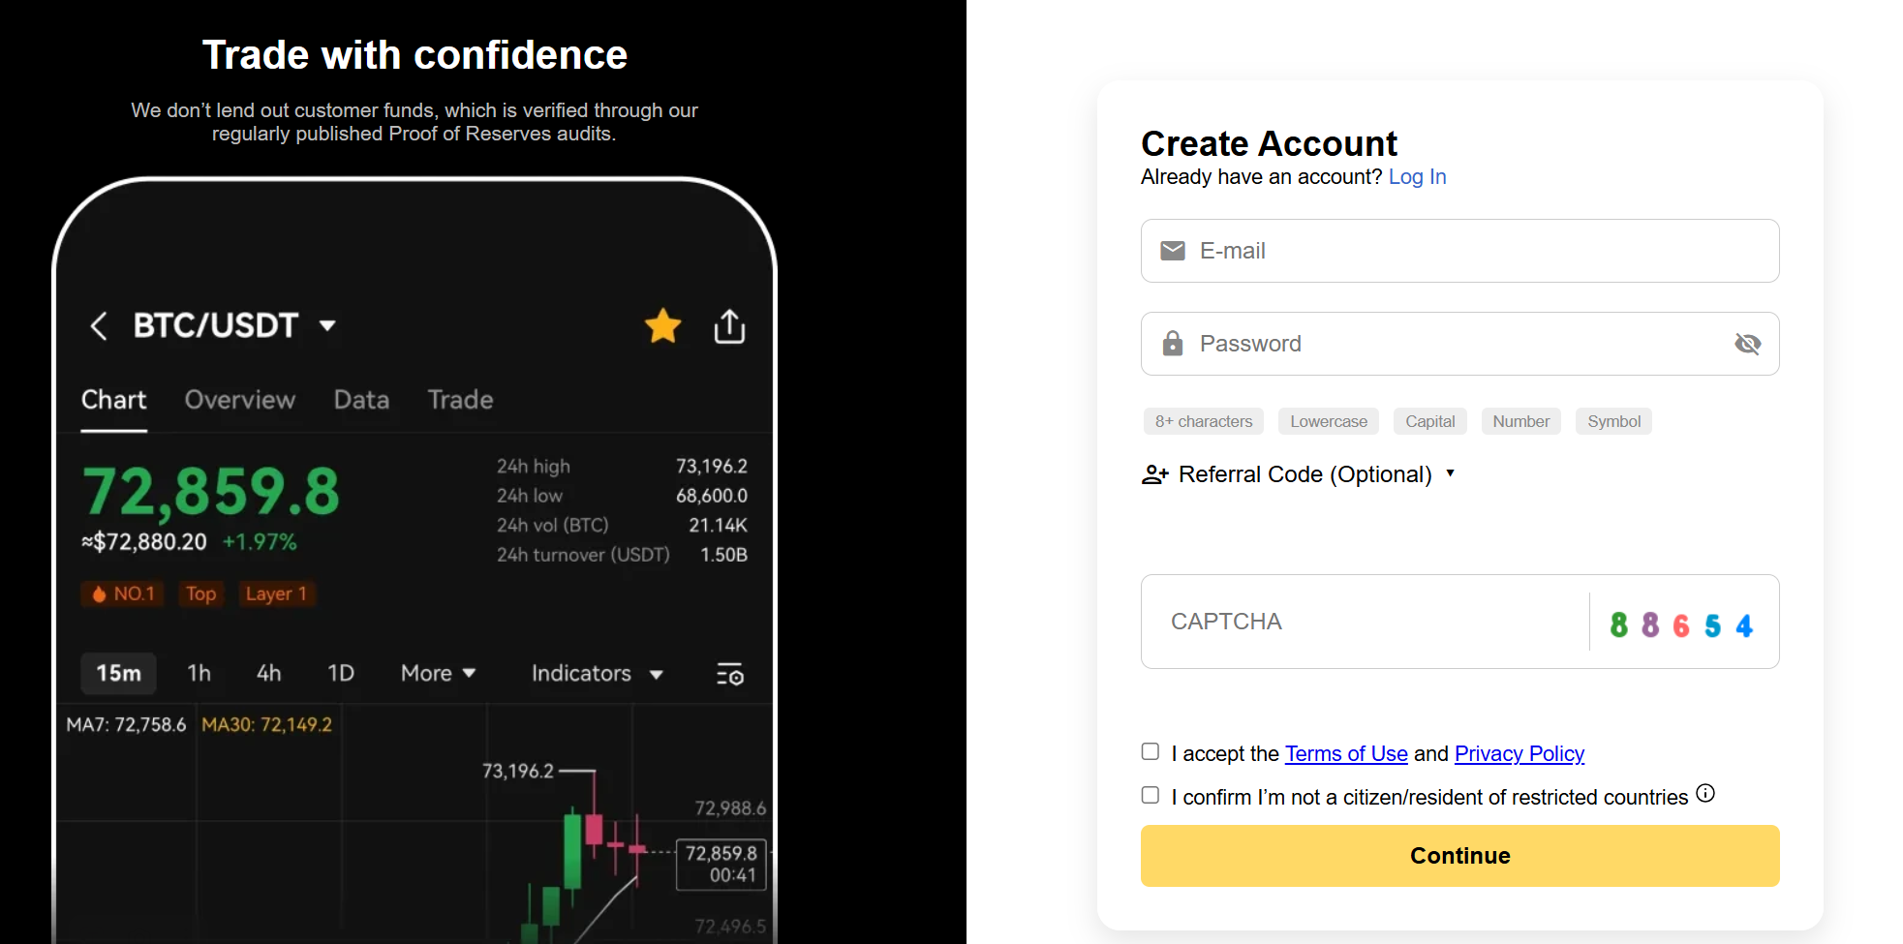Viewport: 1903px width, 944px height.
Task: Click the gold favorite star icon
Action: [x=663, y=326]
